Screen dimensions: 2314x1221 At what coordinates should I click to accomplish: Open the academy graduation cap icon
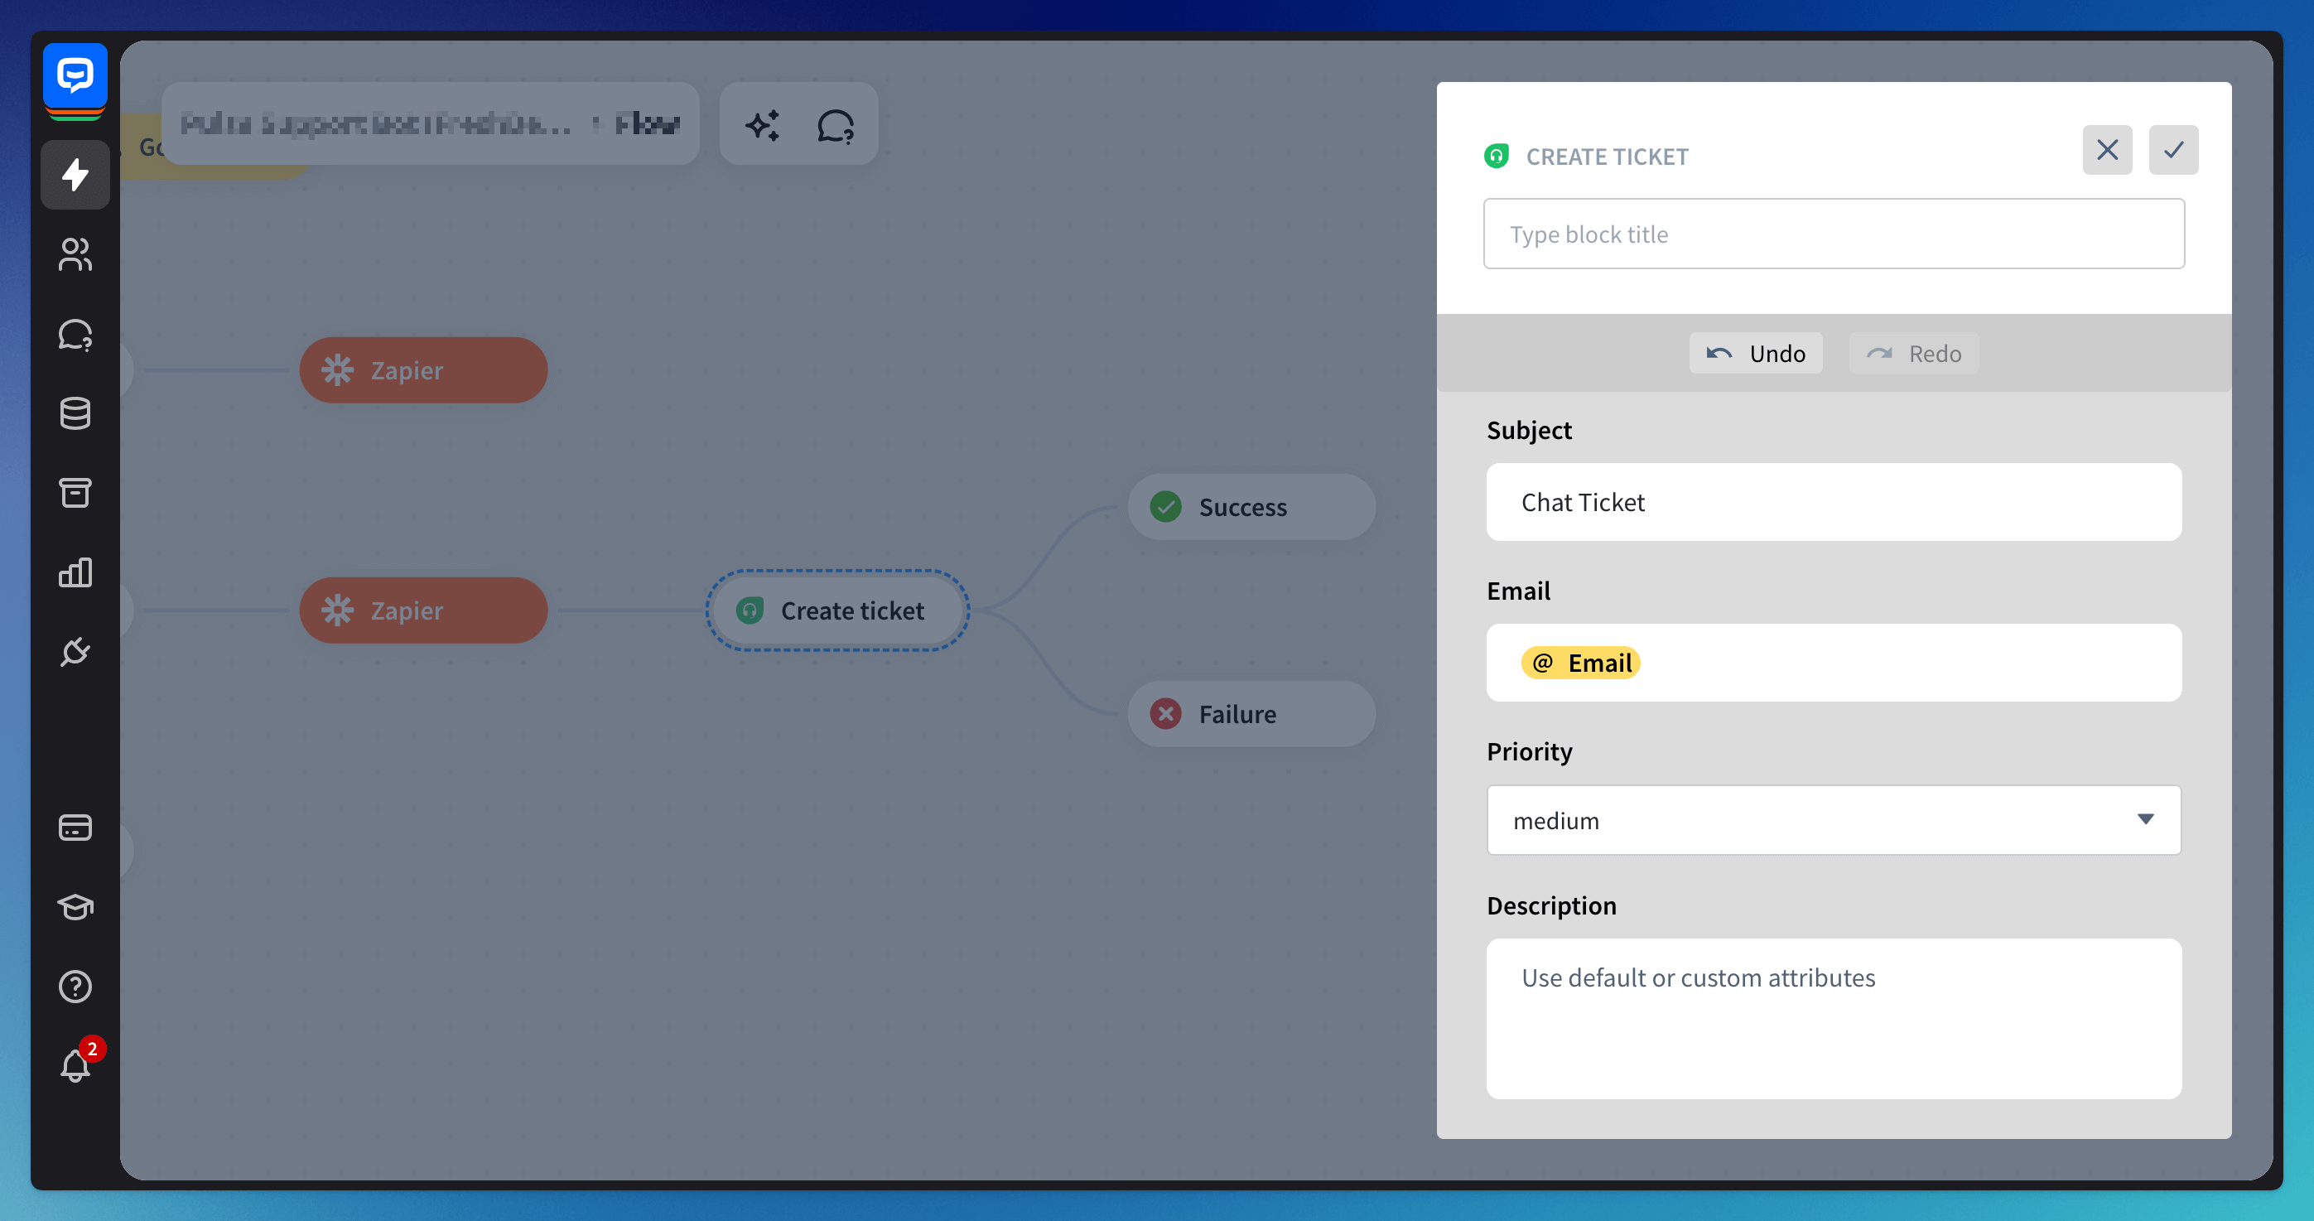[x=75, y=906]
